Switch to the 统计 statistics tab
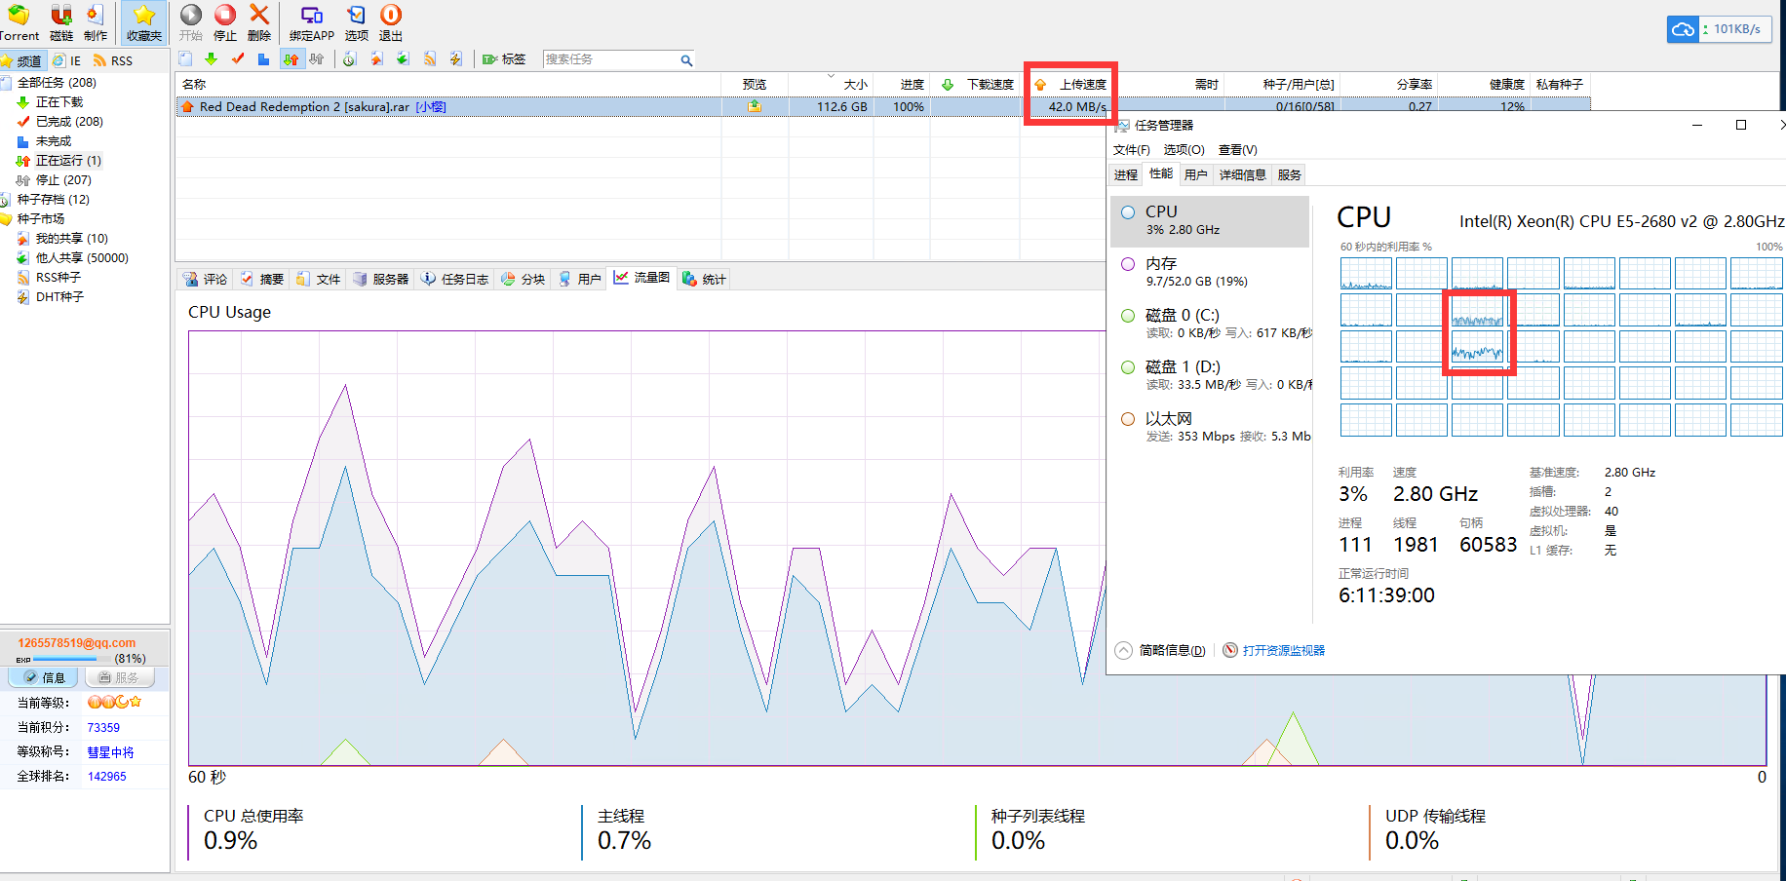This screenshot has height=881, width=1786. coord(704,279)
